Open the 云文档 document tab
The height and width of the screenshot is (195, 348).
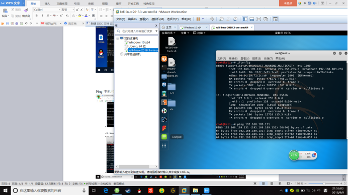point(72,23)
